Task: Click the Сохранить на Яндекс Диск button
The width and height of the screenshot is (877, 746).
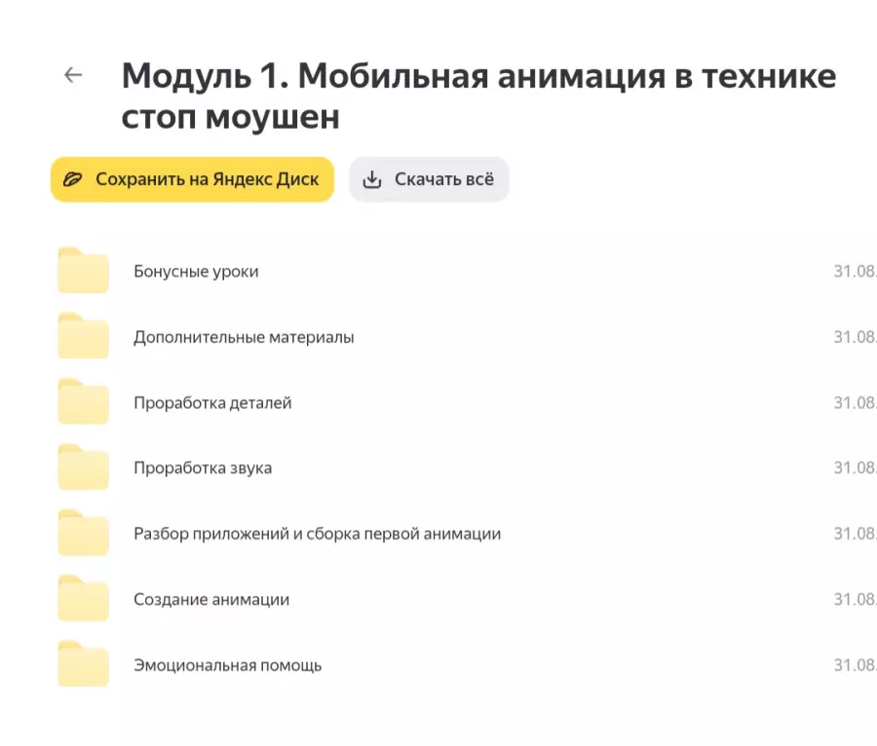Action: coord(191,178)
